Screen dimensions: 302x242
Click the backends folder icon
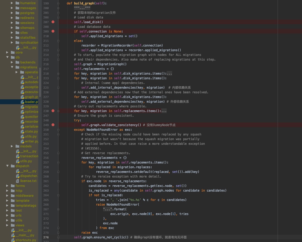pos(17,62)
